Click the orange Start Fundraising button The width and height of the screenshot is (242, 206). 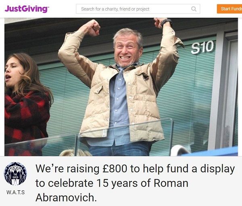(229, 9)
